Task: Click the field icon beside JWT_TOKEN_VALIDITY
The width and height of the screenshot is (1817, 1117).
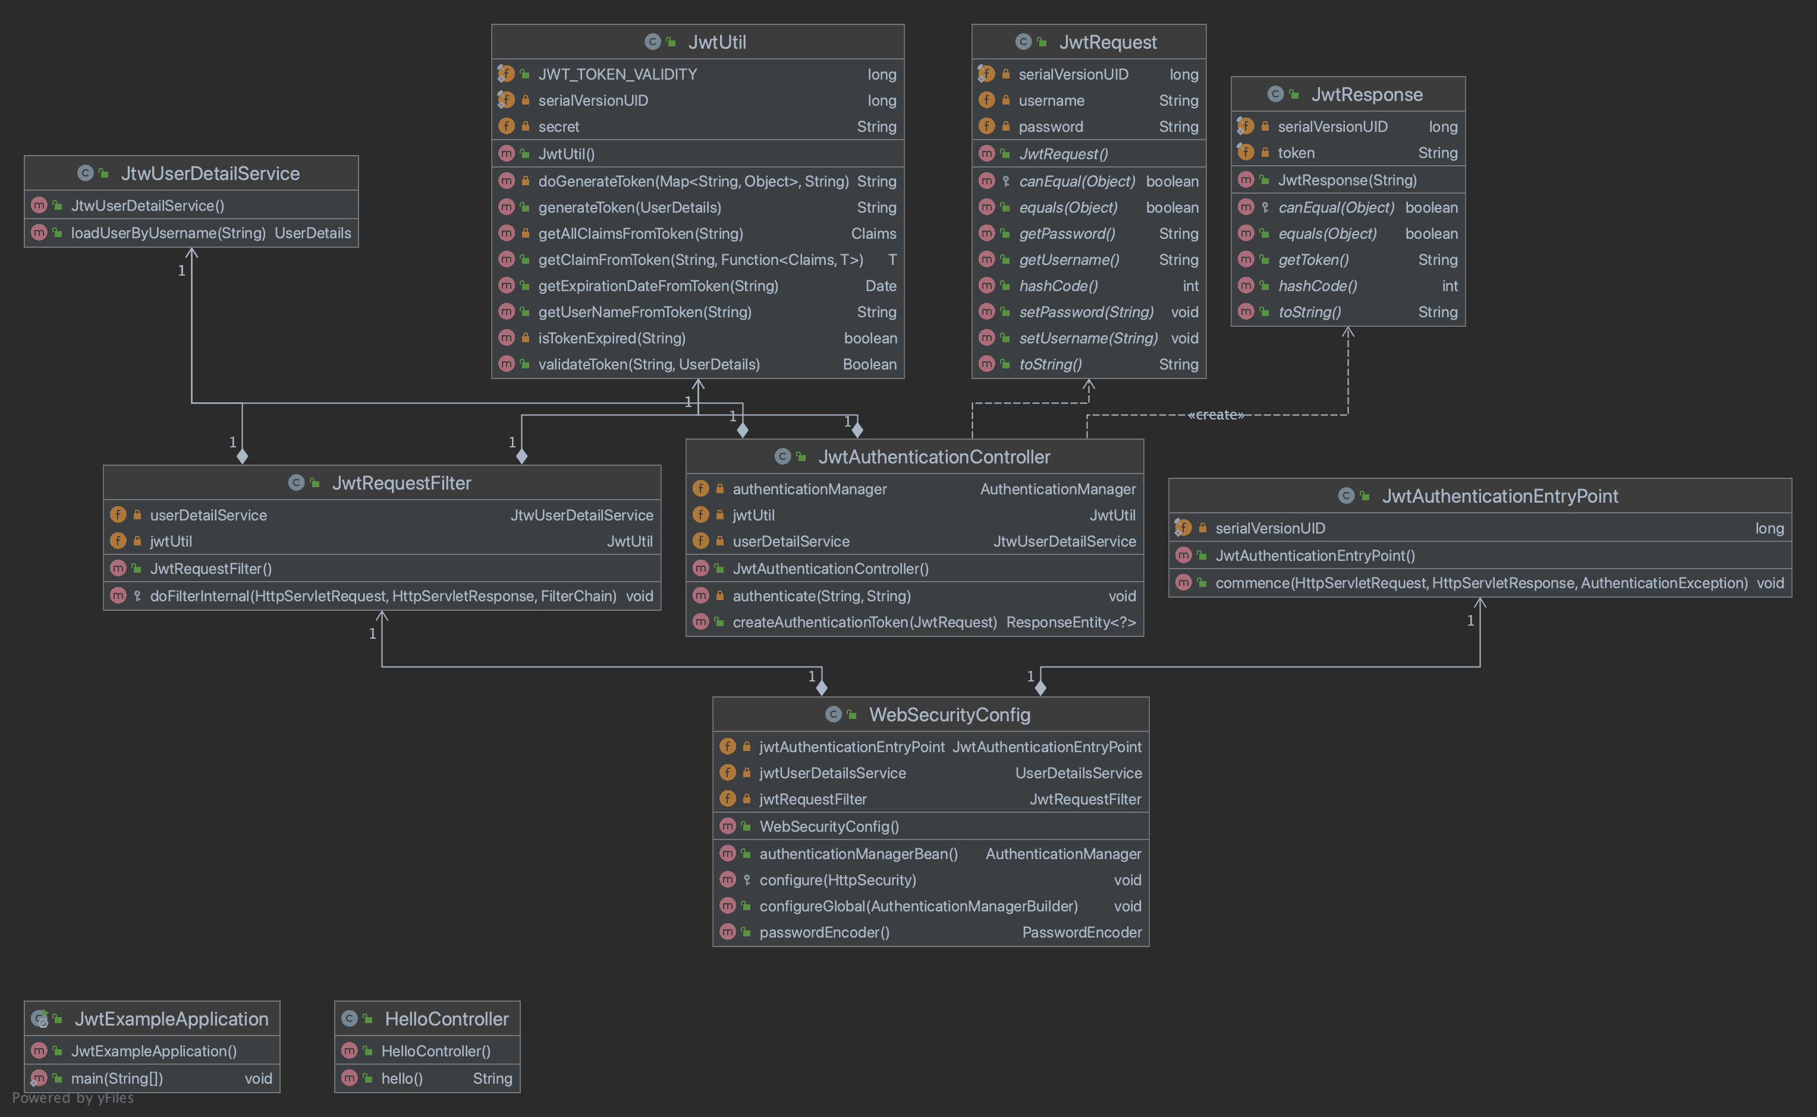Action: [507, 74]
